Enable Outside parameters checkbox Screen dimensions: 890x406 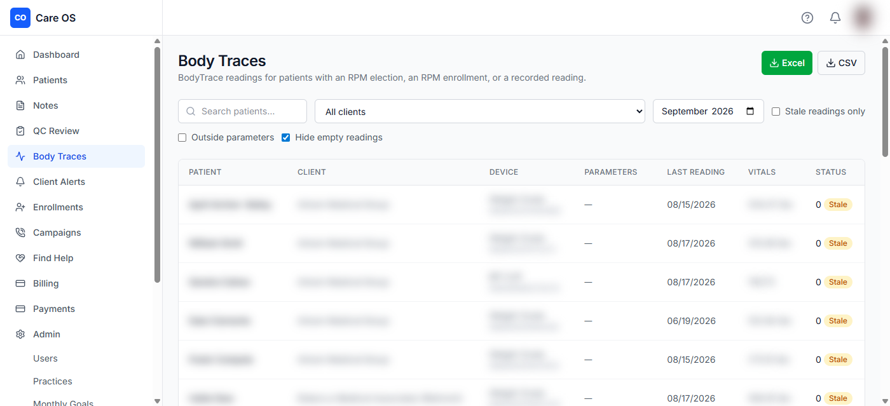(182, 137)
